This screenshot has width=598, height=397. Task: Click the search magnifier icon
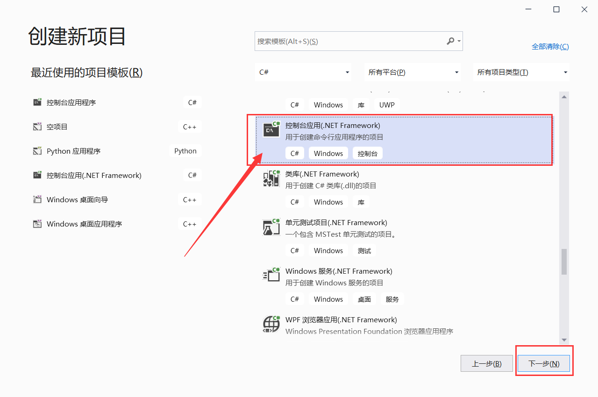coord(450,41)
